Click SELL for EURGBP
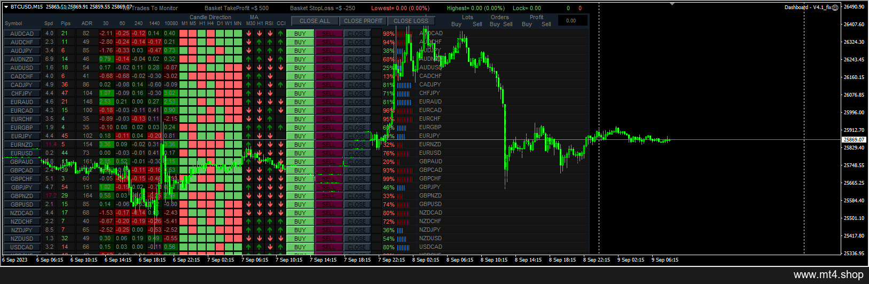 click(329, 128)
